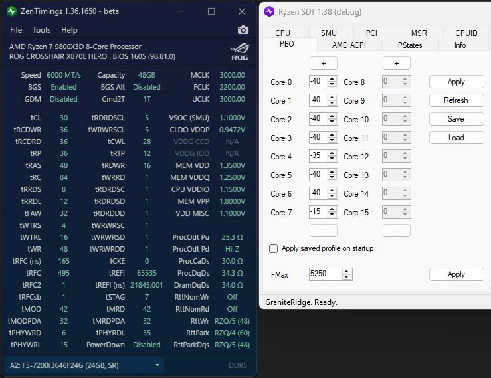Click the Save profile button
Image resolution: width=491 pixels, height=378 pixels.
pos(456,119)
